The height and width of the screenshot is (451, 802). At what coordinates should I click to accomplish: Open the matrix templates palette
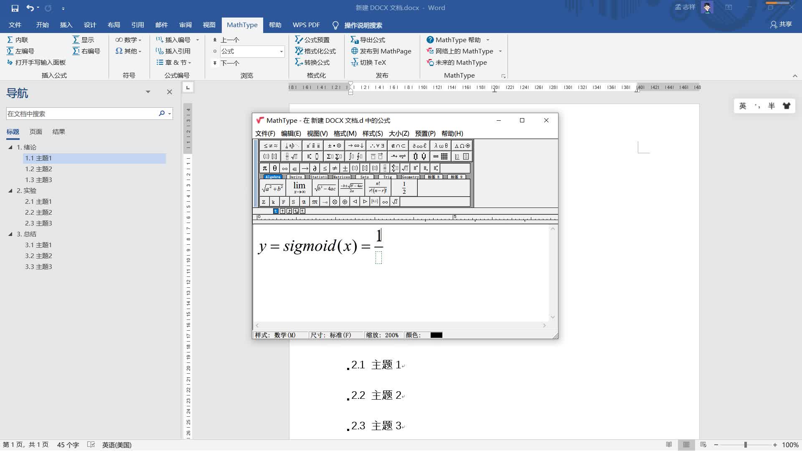coord(440,156)
